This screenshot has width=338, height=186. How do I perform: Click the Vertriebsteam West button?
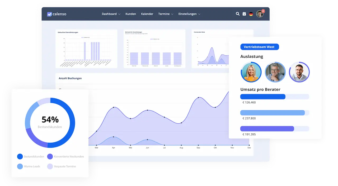[x=259, y=47]
